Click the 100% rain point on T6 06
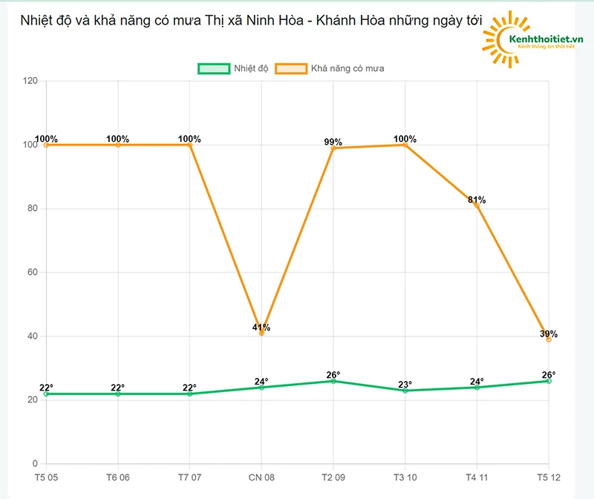 click(118, 145)
